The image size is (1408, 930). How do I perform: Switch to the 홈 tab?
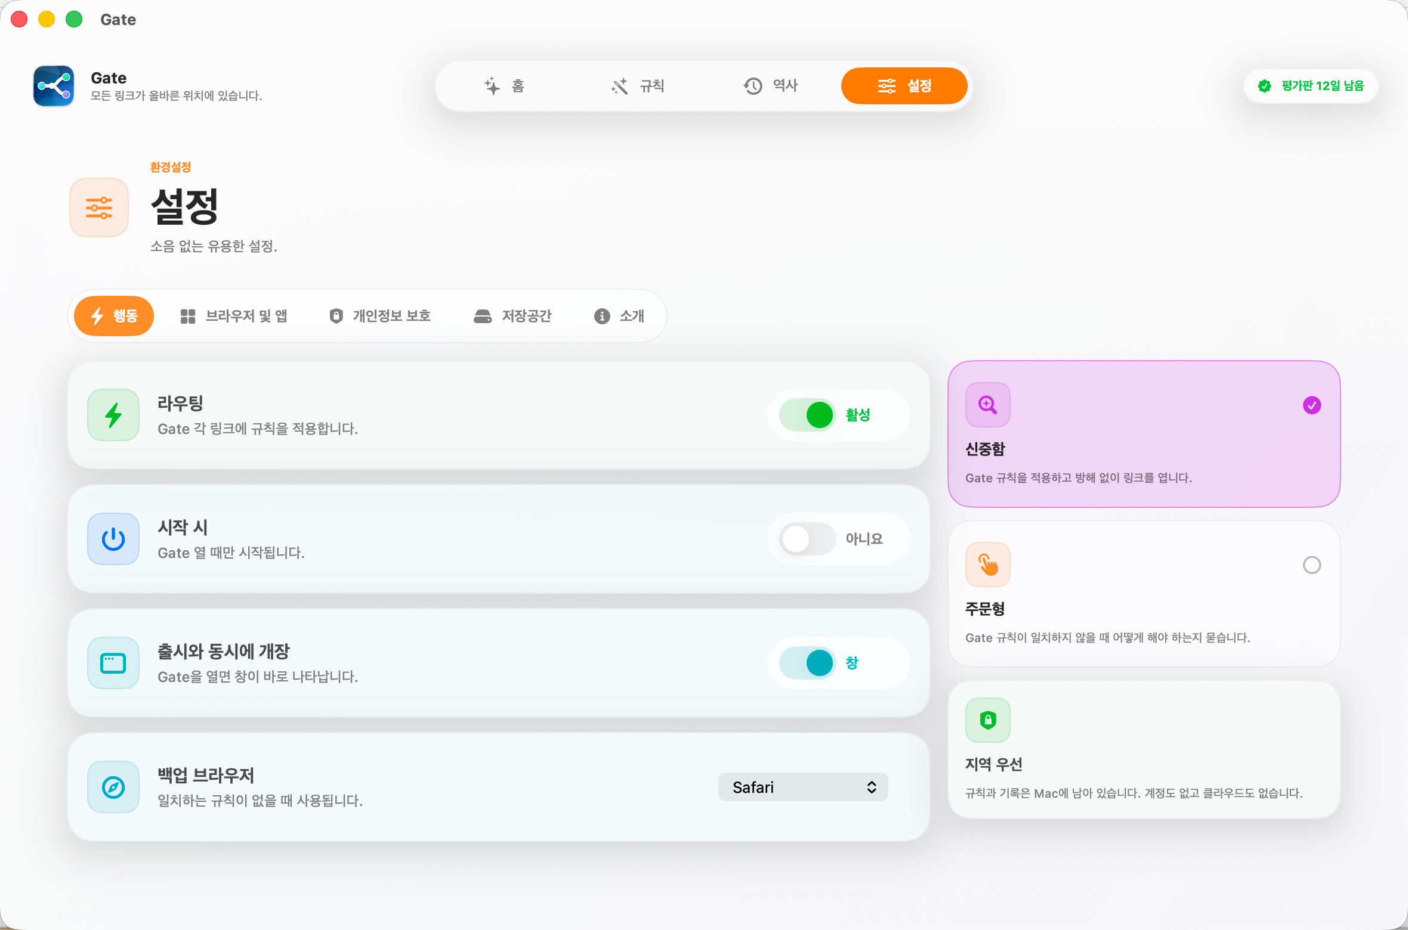(x=504, y=86)
